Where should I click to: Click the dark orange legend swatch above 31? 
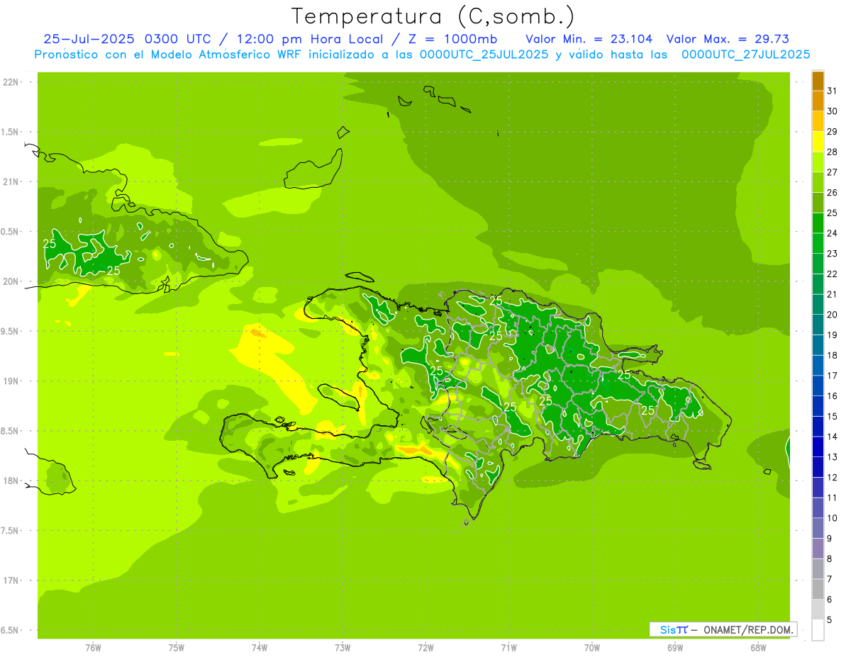[818, 80]
